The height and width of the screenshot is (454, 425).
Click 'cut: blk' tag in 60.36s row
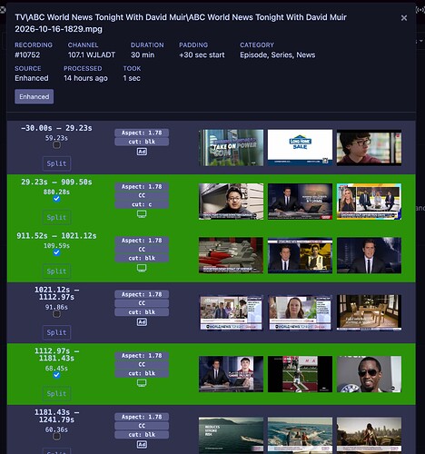tap(142, 435)
